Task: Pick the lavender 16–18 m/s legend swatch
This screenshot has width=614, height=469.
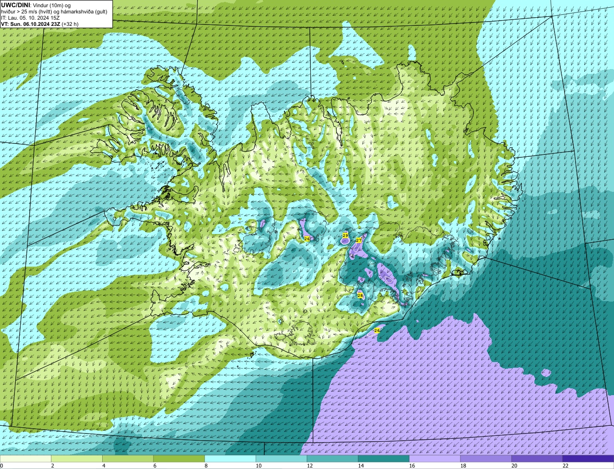Action: (x=435, y=458)
